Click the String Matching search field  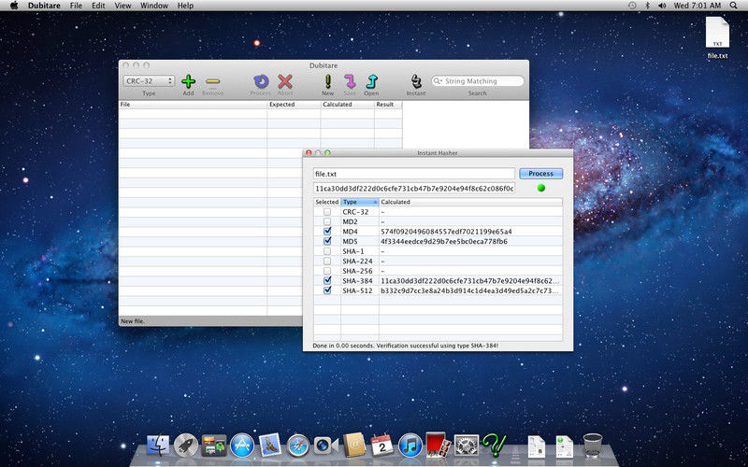tap(478, 81)
